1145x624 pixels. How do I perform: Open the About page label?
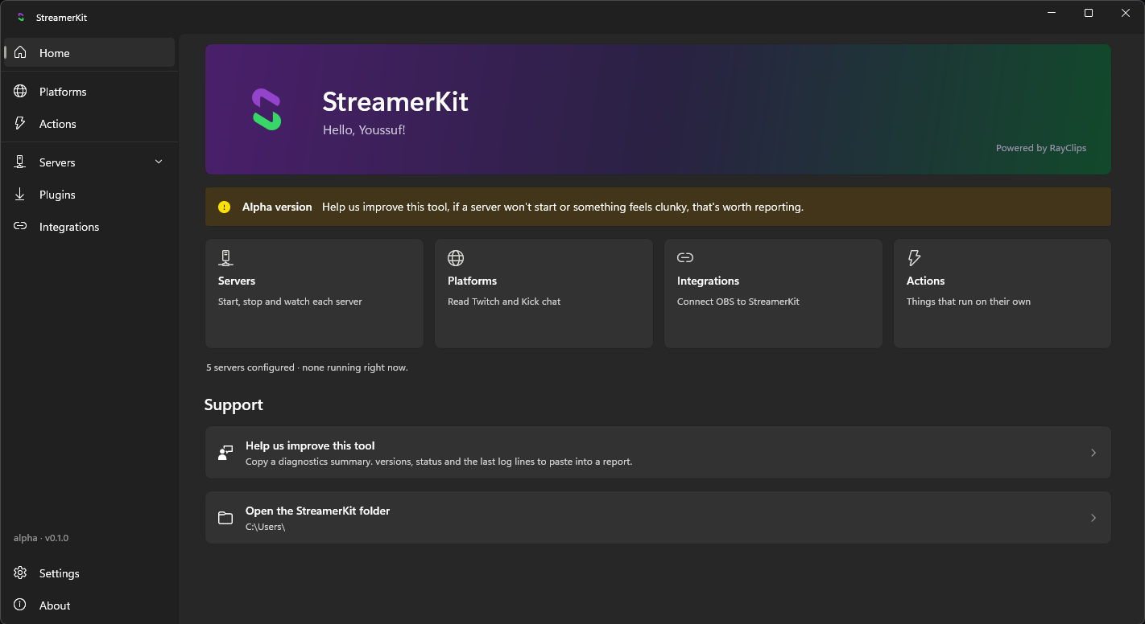point(55,606)
